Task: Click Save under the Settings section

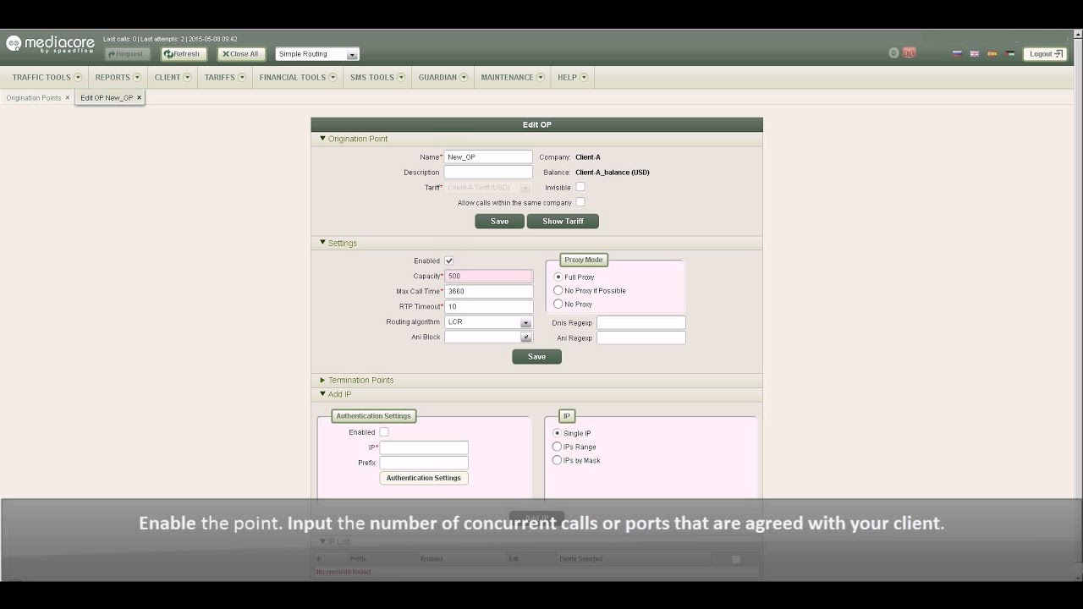Action: (536, 356)
